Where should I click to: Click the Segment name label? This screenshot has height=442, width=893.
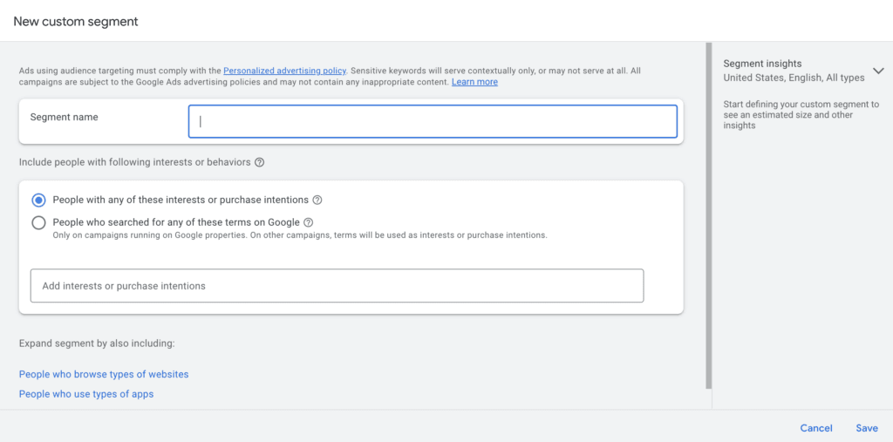tap(64, 117)
